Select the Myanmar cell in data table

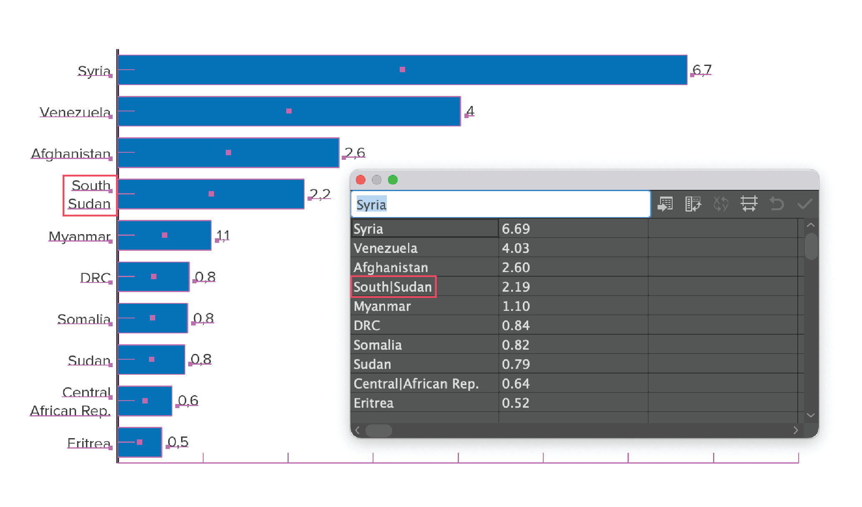tap(425, 306)
